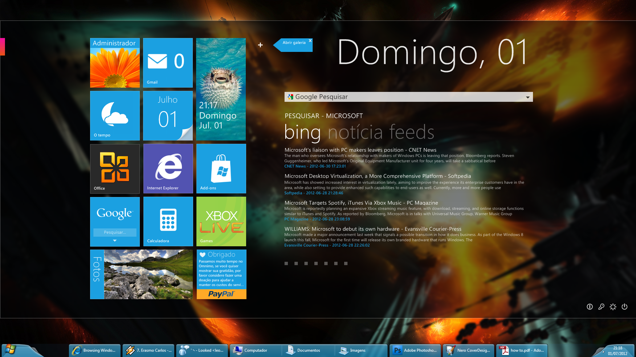Click the pink tab on left edge
636x357 pixels.
[x=2, y=47]
